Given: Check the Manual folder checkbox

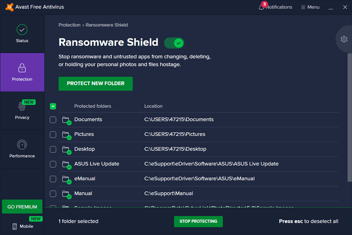Looking at the screenshot, I should click(53, 194).
